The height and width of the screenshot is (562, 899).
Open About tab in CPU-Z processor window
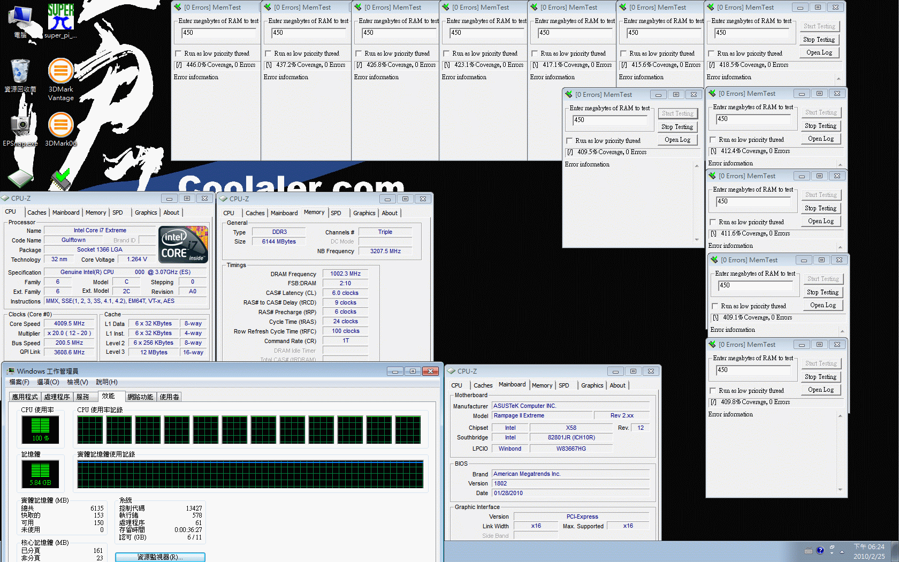click(x=171, y=212)
